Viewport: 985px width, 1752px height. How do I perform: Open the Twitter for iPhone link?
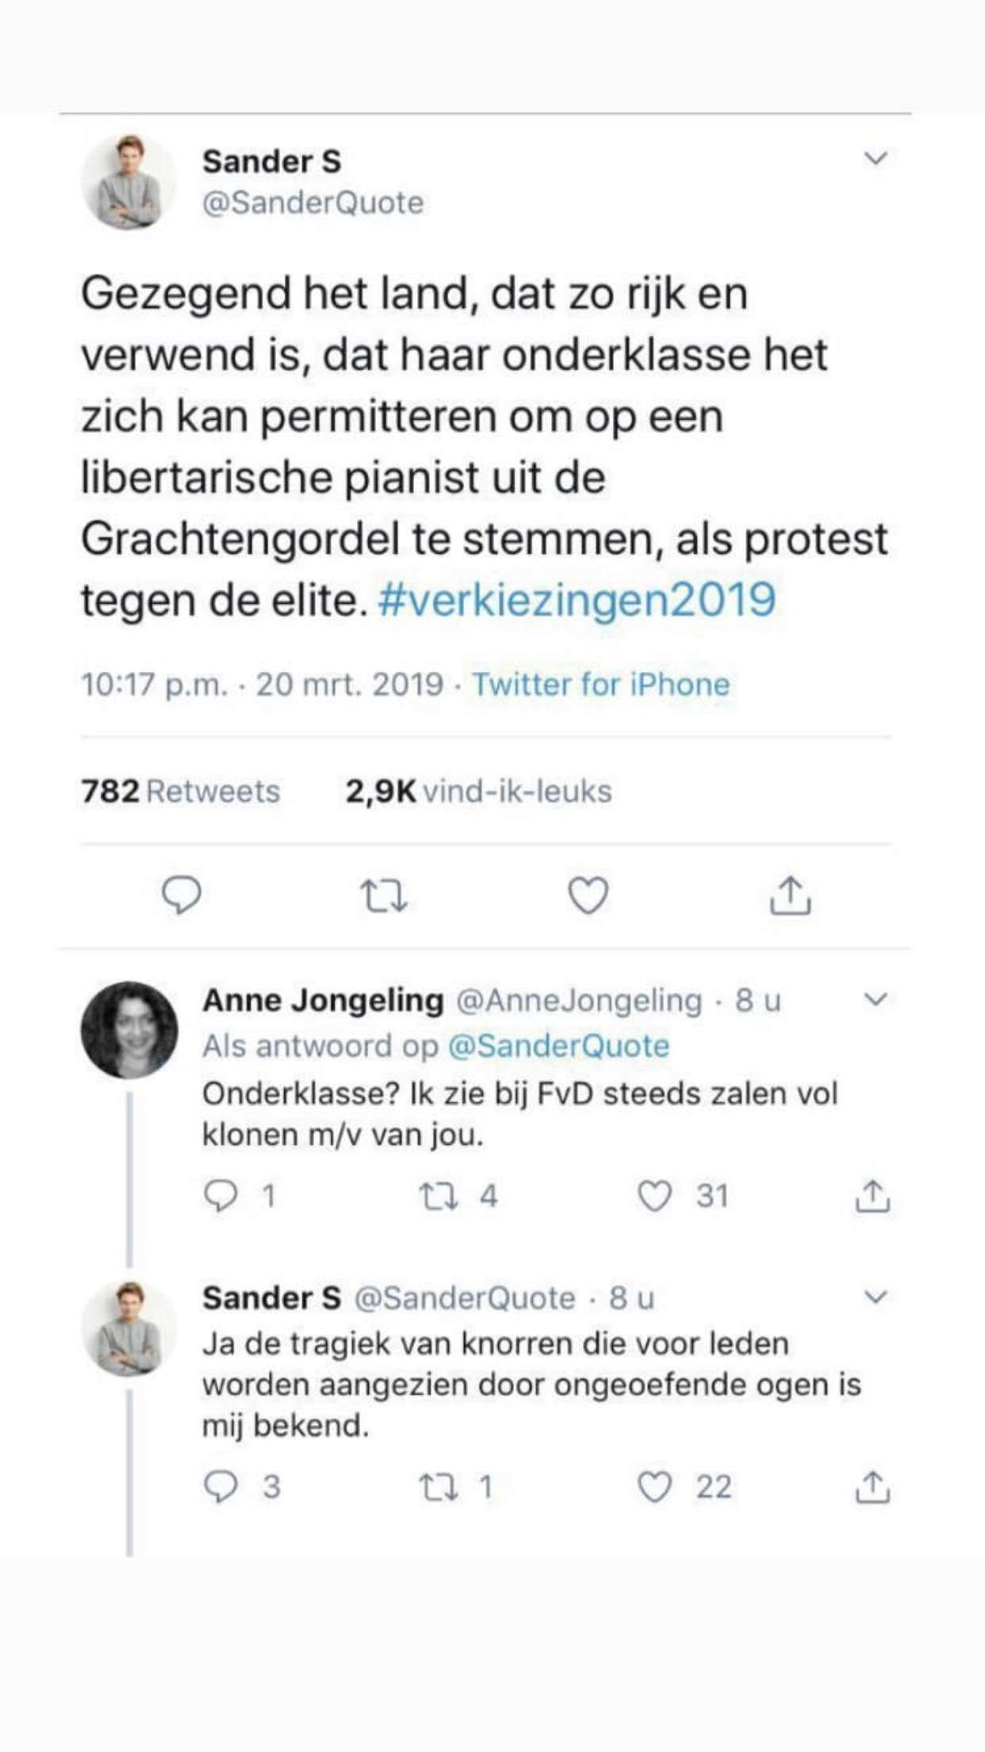click(601, 684)
